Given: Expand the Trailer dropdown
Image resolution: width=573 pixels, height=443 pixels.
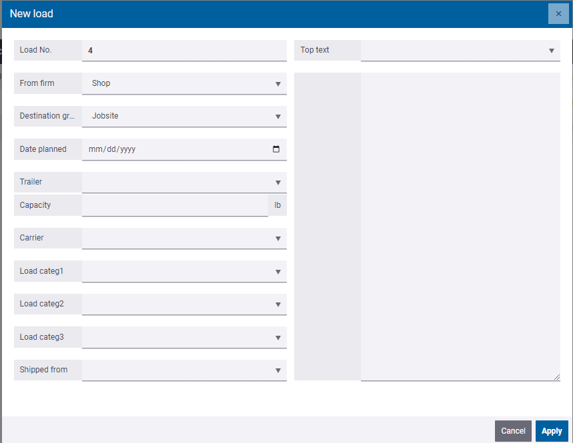Looking at the screenshot, I should point(184,182).
